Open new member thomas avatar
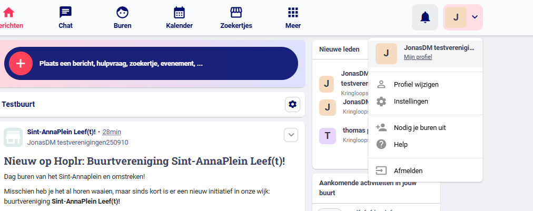 [328, 136]
